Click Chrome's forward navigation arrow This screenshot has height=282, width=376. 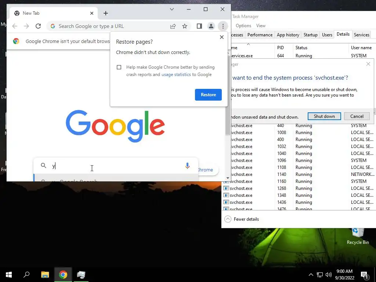point(26,26)
